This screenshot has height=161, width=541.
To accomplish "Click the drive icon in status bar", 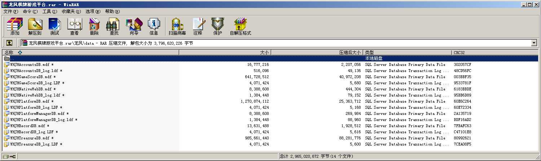I will [x=6, y=156].
